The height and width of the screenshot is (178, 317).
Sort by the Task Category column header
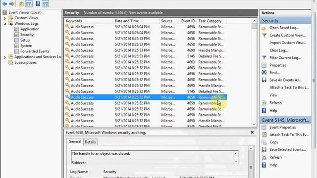211,21
